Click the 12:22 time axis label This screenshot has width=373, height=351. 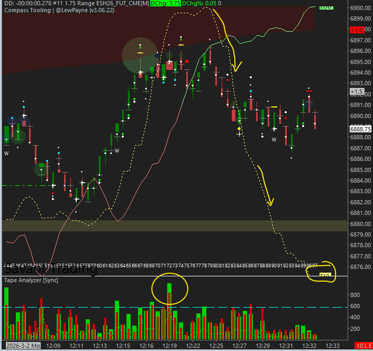click(x=193, y=346)
